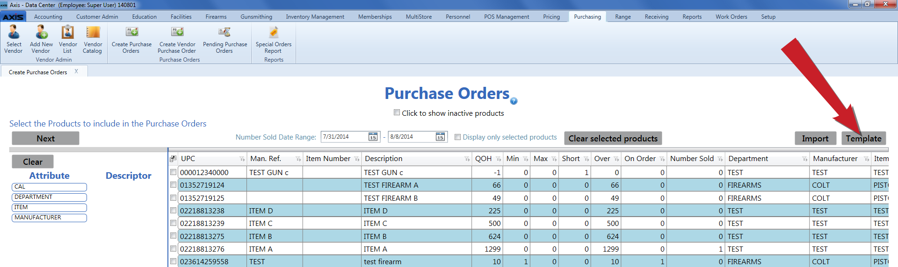Open filter for Department column
Screen dimensions: 898x267
(804, 159)
